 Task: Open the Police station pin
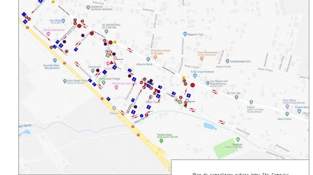click(x=251, y=102)
